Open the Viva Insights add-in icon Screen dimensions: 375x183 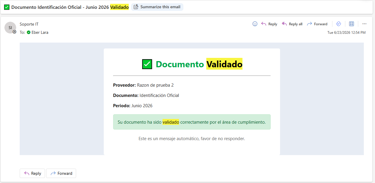tap(339, 24)
